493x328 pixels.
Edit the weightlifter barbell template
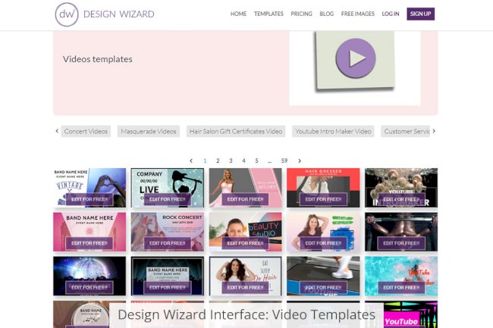pos(401,243)
